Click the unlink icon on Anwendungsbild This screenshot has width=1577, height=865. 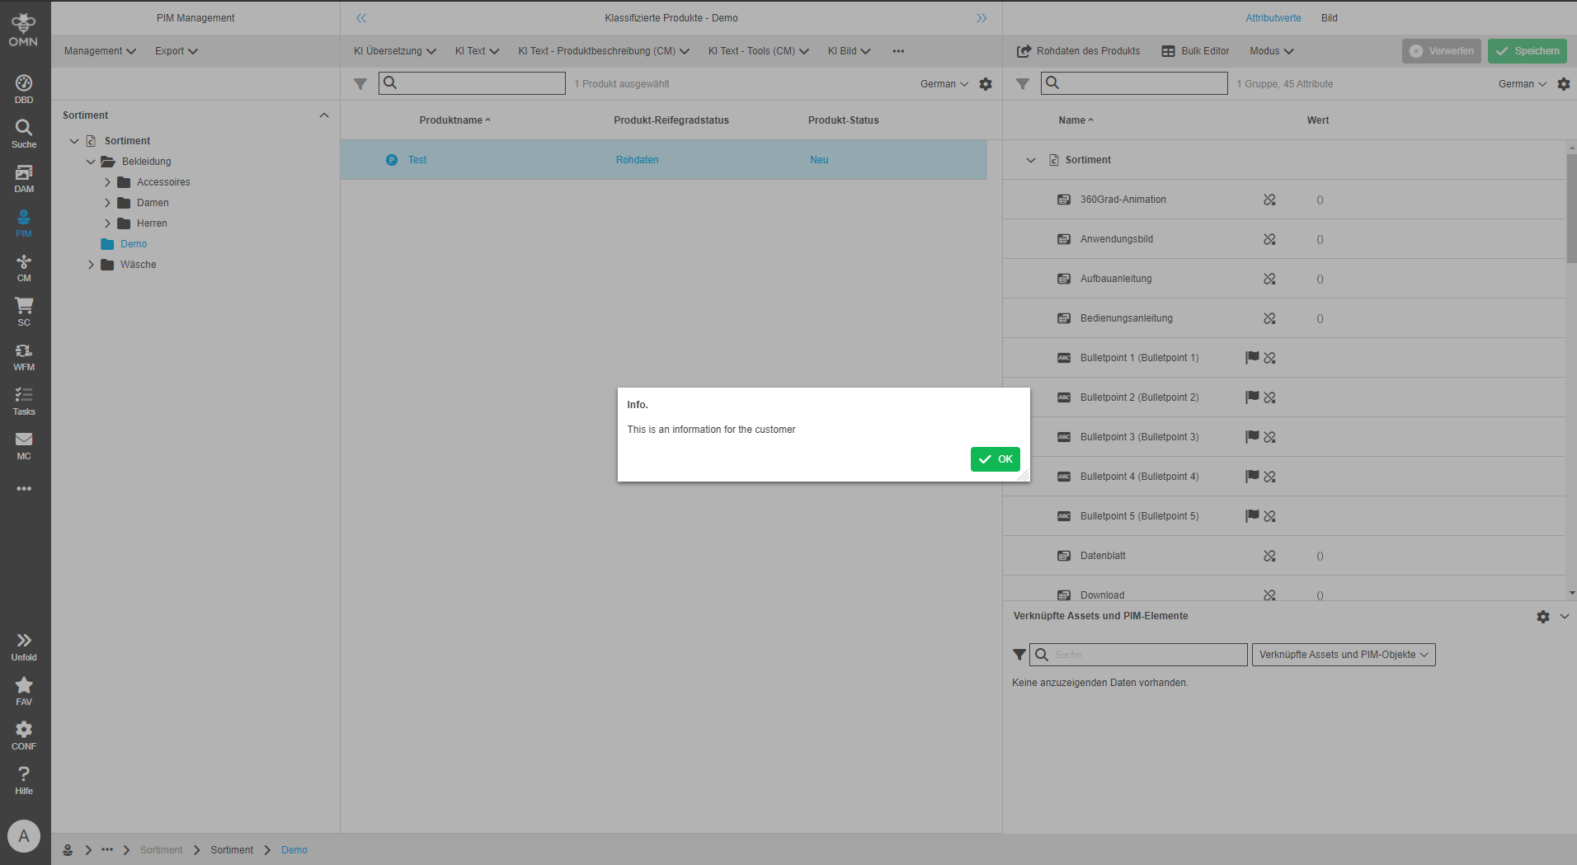pyautogui.click(x=1269, y=239)
